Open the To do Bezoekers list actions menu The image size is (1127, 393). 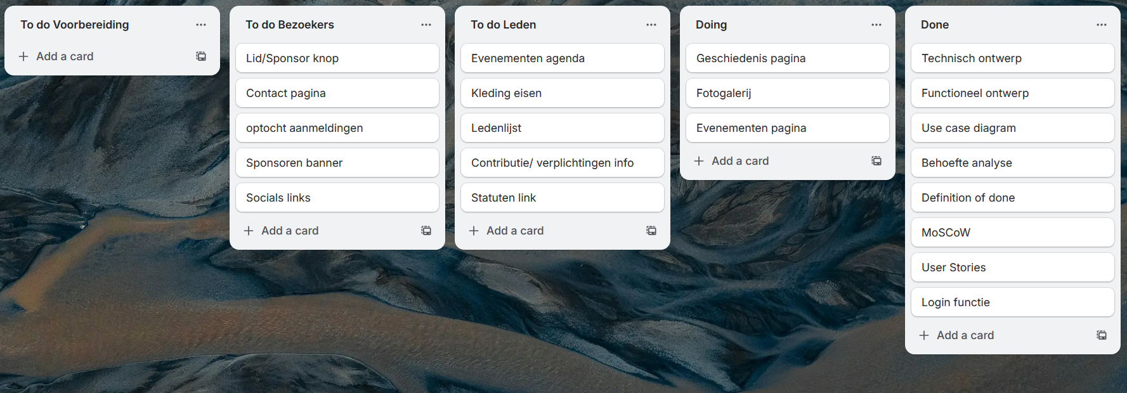[426, 25]
